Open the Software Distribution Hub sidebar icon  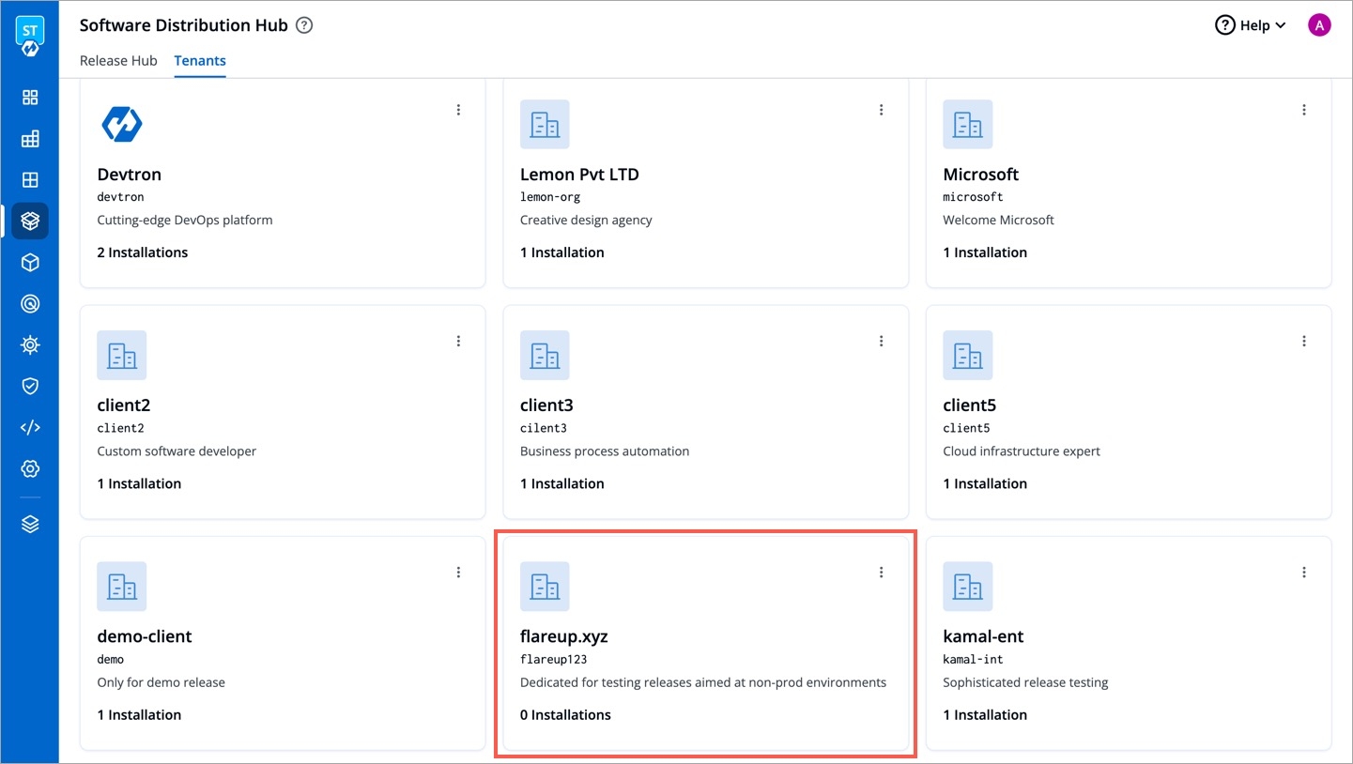tap(30, 221)
